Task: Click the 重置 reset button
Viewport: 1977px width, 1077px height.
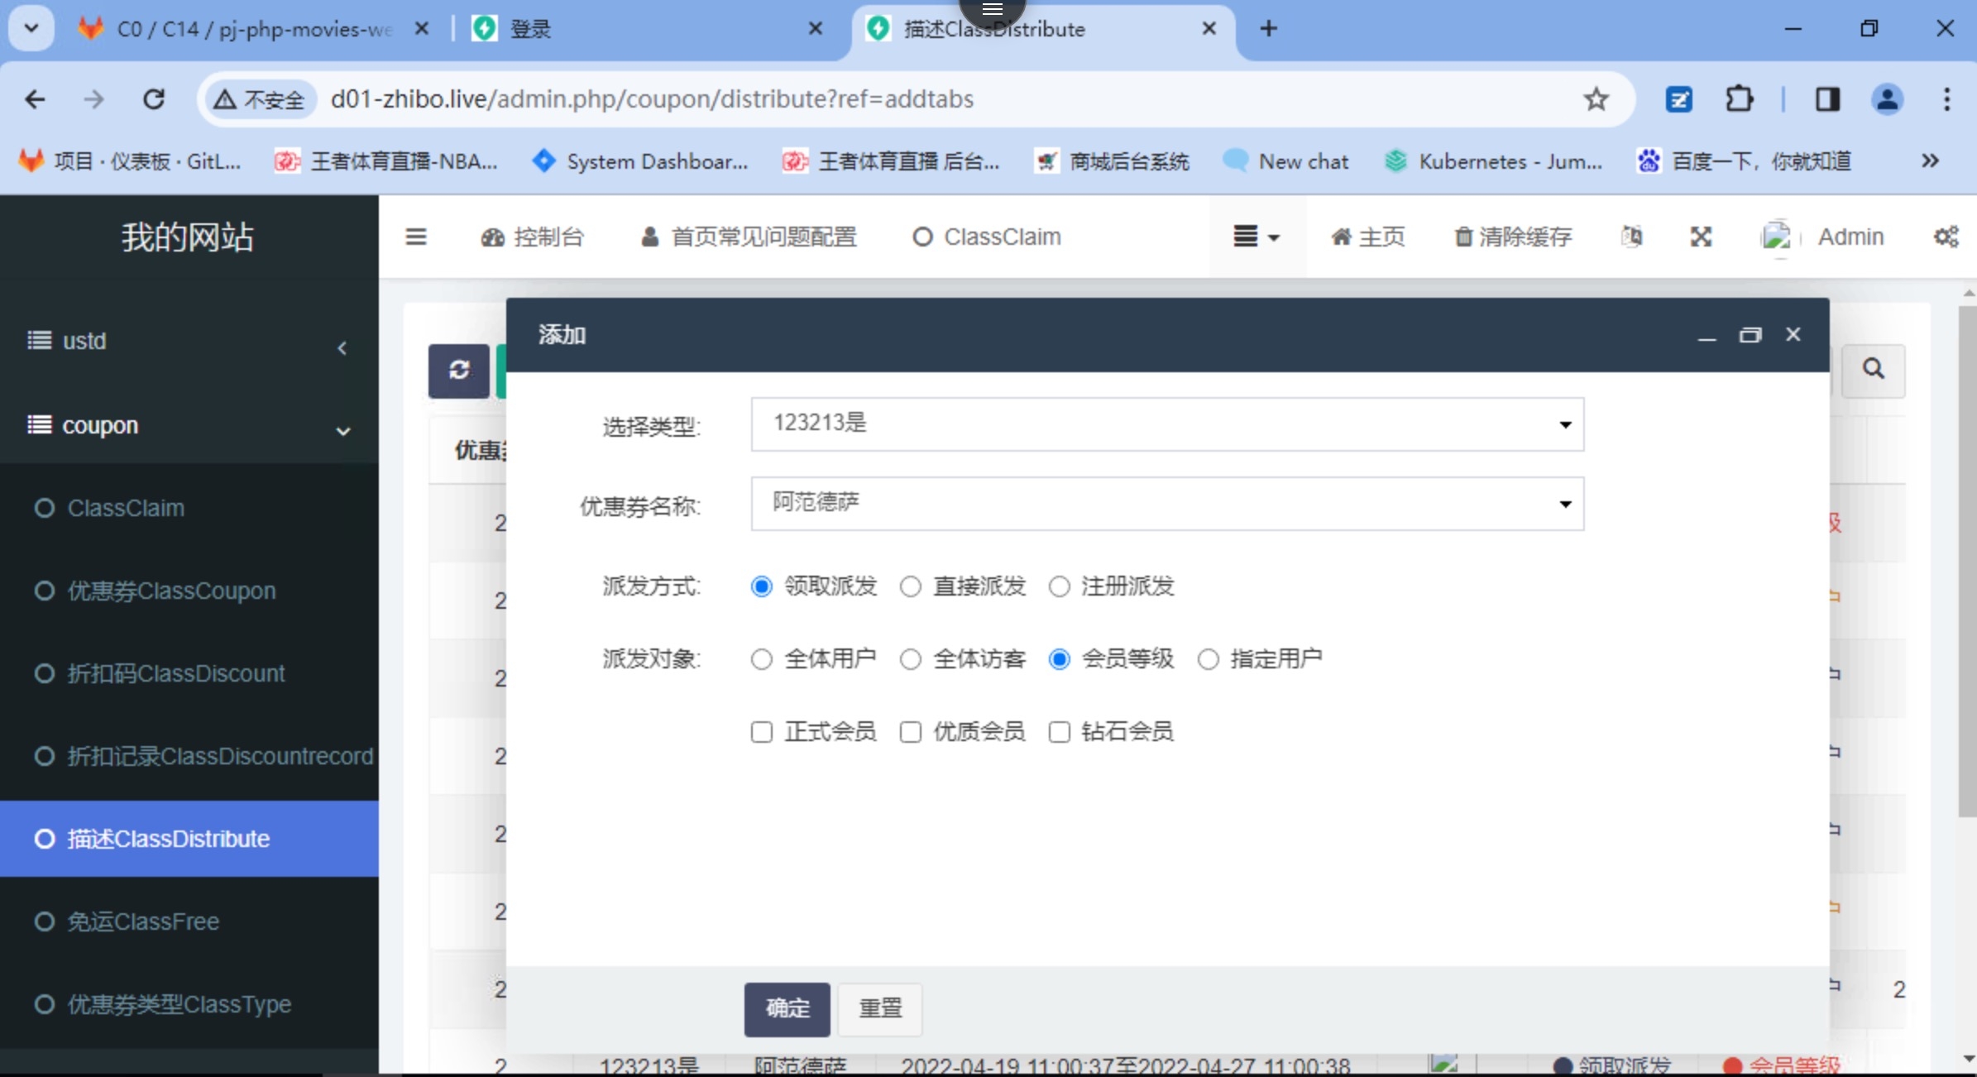Action: tap(880, 1009)
